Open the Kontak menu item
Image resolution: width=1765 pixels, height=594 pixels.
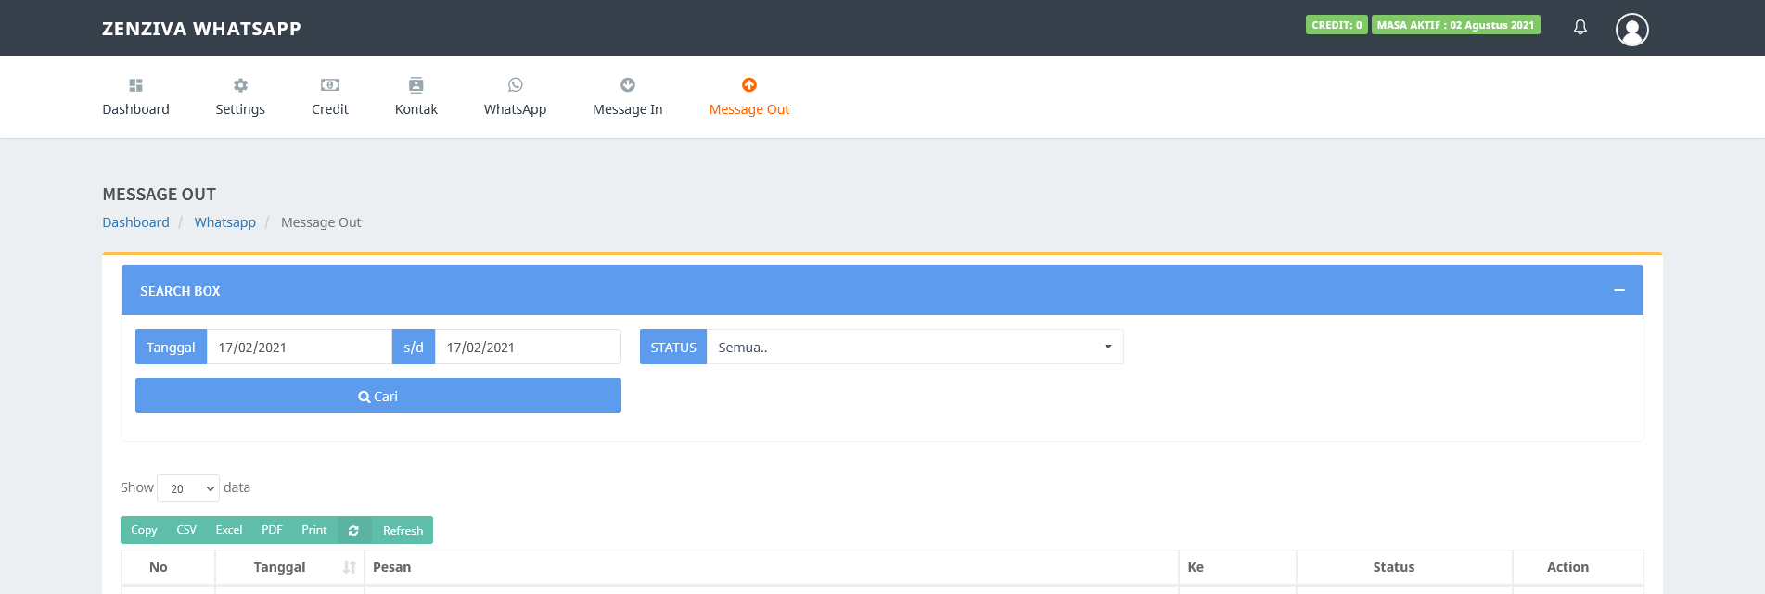tap(416, 109)
